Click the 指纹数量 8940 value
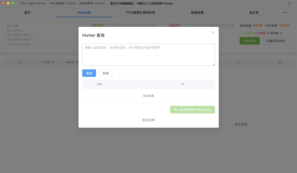This screenshot has height=173, width=297. (258, 25)
